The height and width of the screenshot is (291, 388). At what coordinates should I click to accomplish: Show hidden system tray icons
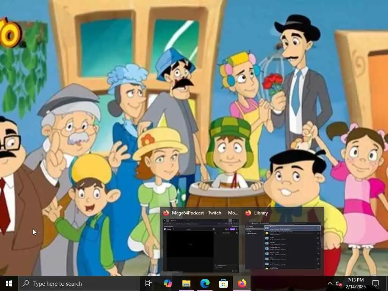[330, 283]
